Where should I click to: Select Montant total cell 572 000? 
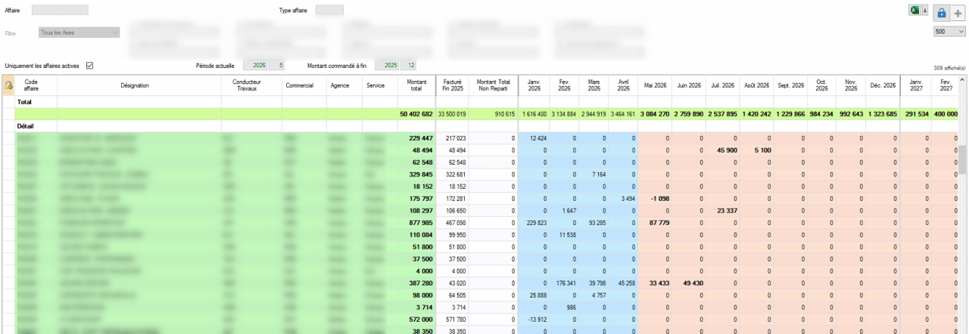[x=416, y=320]
